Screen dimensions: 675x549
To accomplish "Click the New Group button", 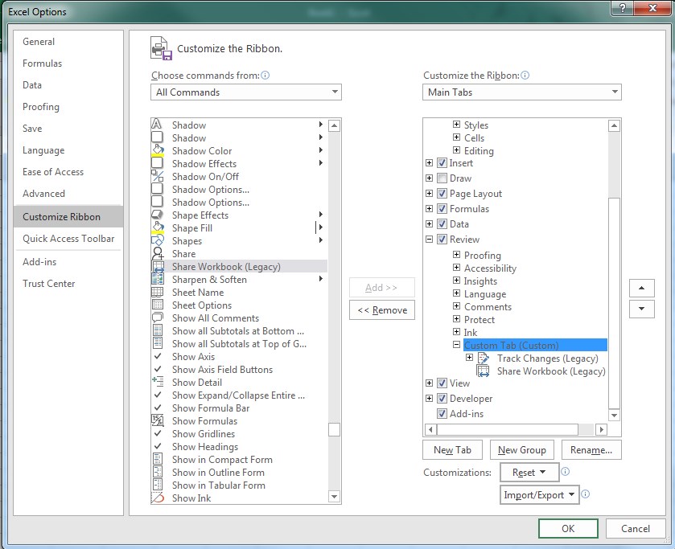I will pyautogui.click(x=522, y=450).
